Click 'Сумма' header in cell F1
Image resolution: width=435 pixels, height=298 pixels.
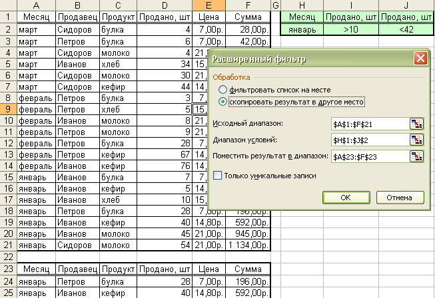pos(248,17)
